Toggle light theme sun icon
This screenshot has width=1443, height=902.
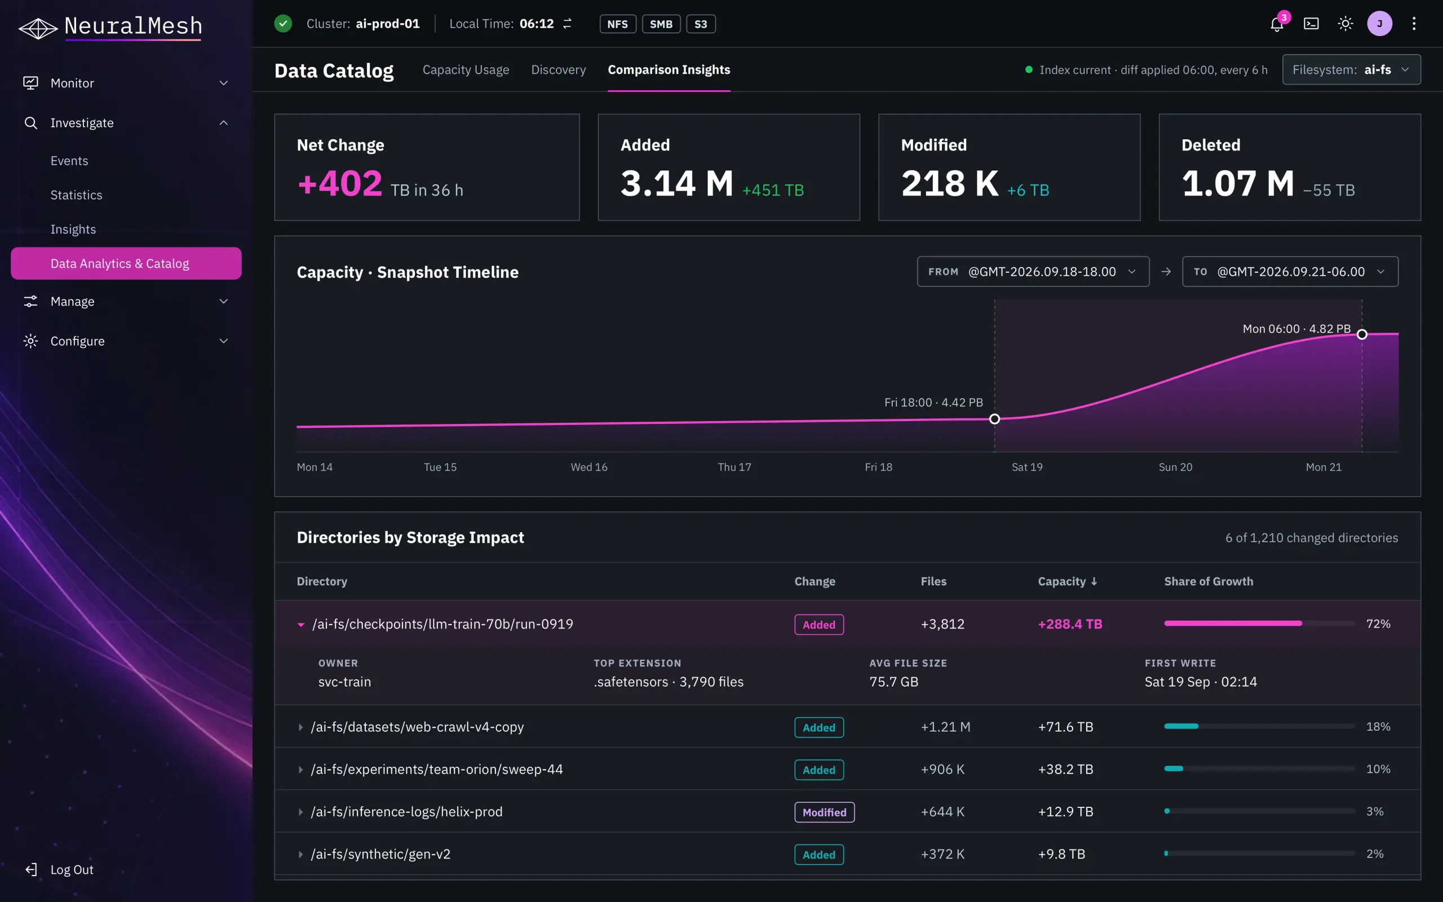[x=1345, y=24]
